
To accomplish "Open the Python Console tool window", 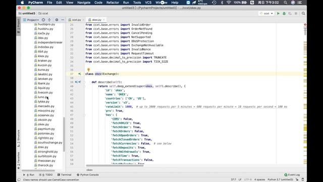I will 87,175.
